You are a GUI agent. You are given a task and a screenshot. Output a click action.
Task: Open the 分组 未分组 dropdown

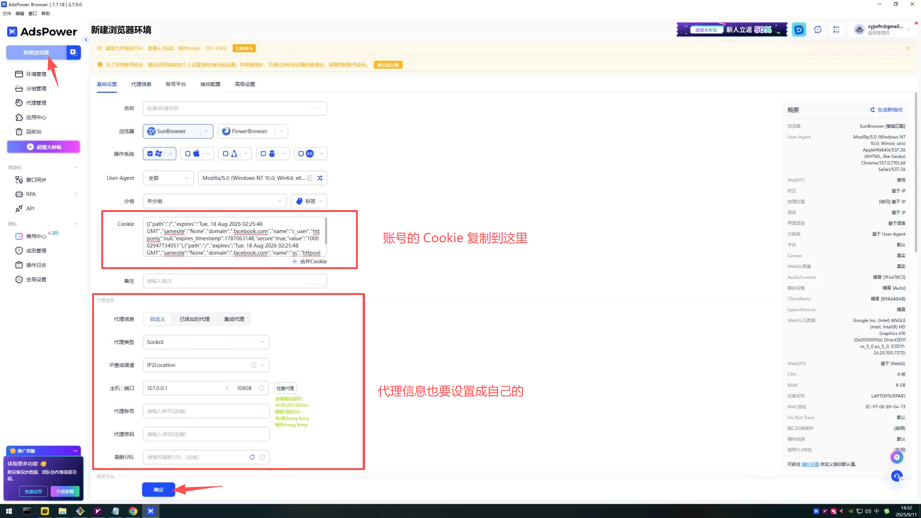(214, 201)
